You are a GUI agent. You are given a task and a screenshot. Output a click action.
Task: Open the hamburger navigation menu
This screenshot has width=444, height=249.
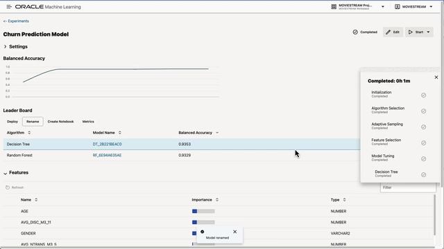(x=9, y=6)
